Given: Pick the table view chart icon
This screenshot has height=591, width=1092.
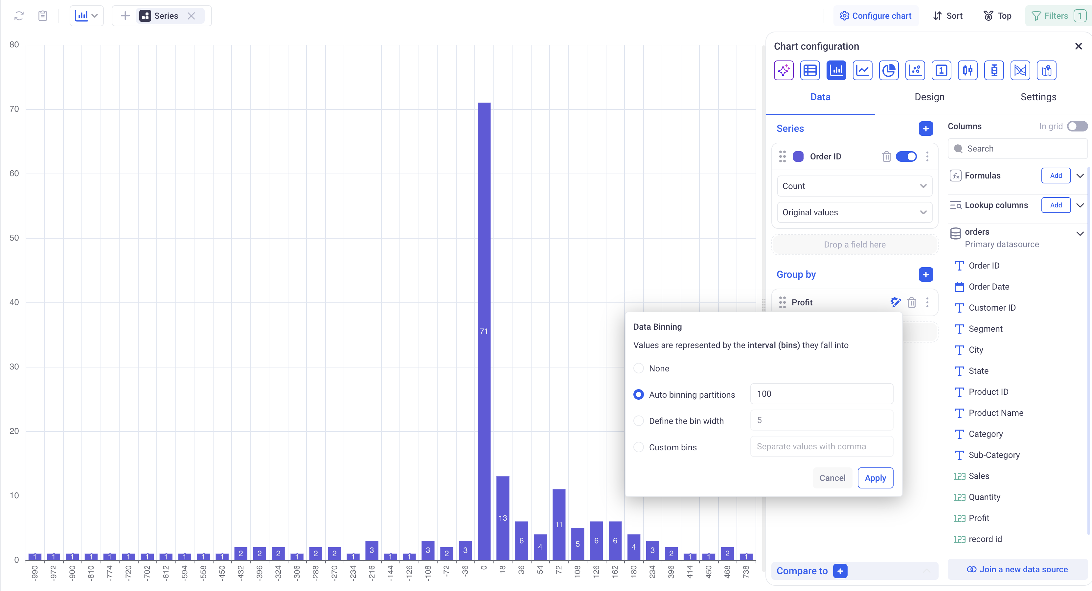Looking at the screenshot, I should pos(810,70).
